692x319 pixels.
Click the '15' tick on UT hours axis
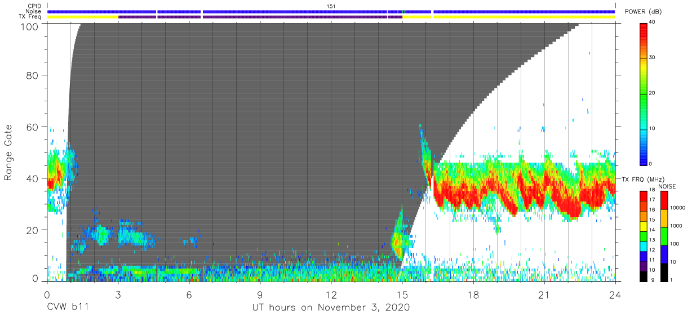(x=402, y=295)
